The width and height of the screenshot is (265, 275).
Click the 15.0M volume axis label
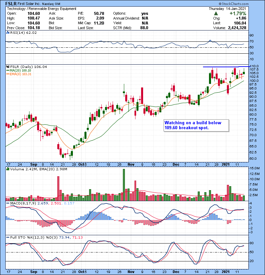254,168
